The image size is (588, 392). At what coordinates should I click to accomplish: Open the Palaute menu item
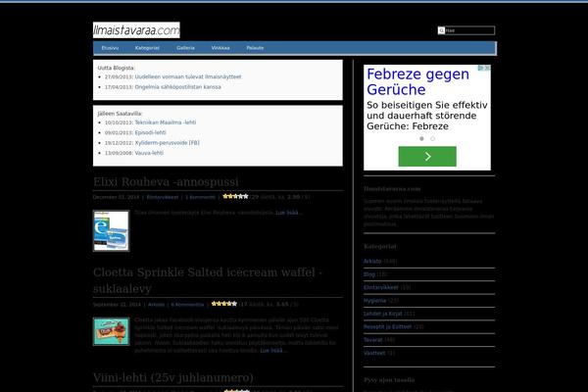(255, 48)
